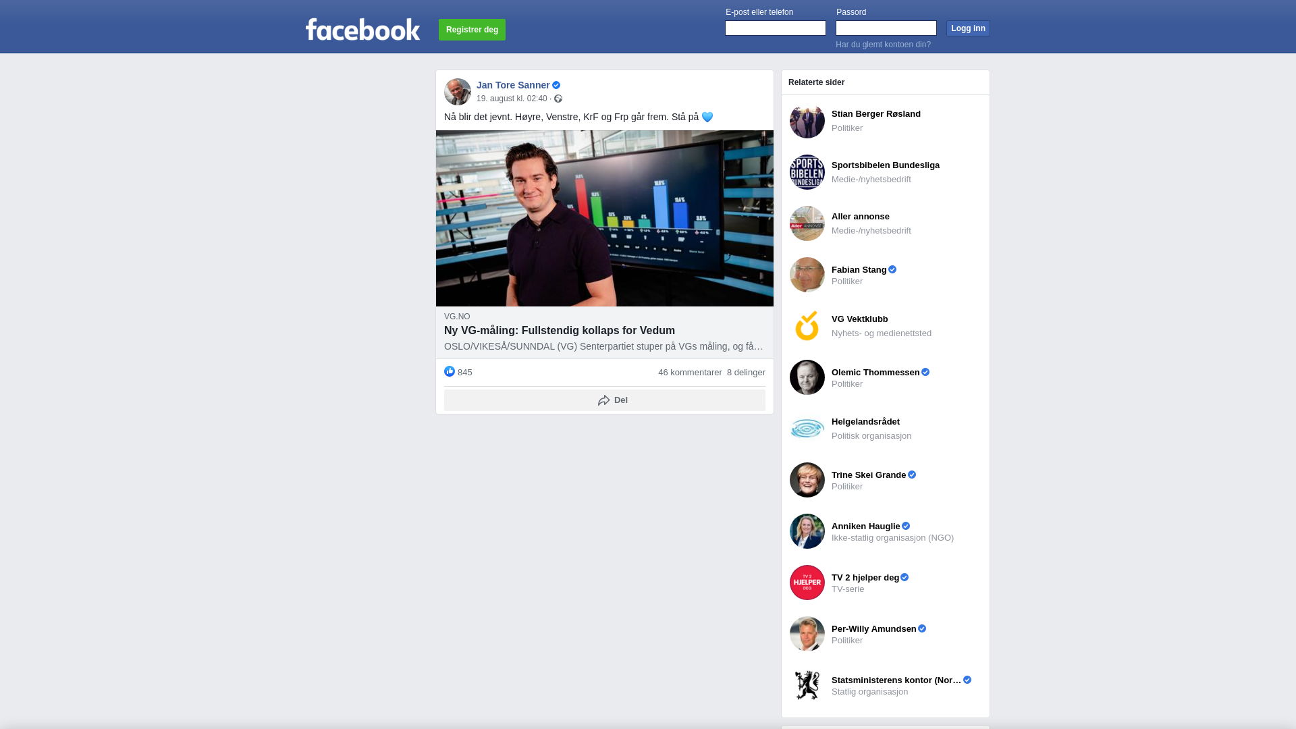Click the globe public visibility icon
The height and width of the screenshot is (729, 1296).
tap(558, 99)
